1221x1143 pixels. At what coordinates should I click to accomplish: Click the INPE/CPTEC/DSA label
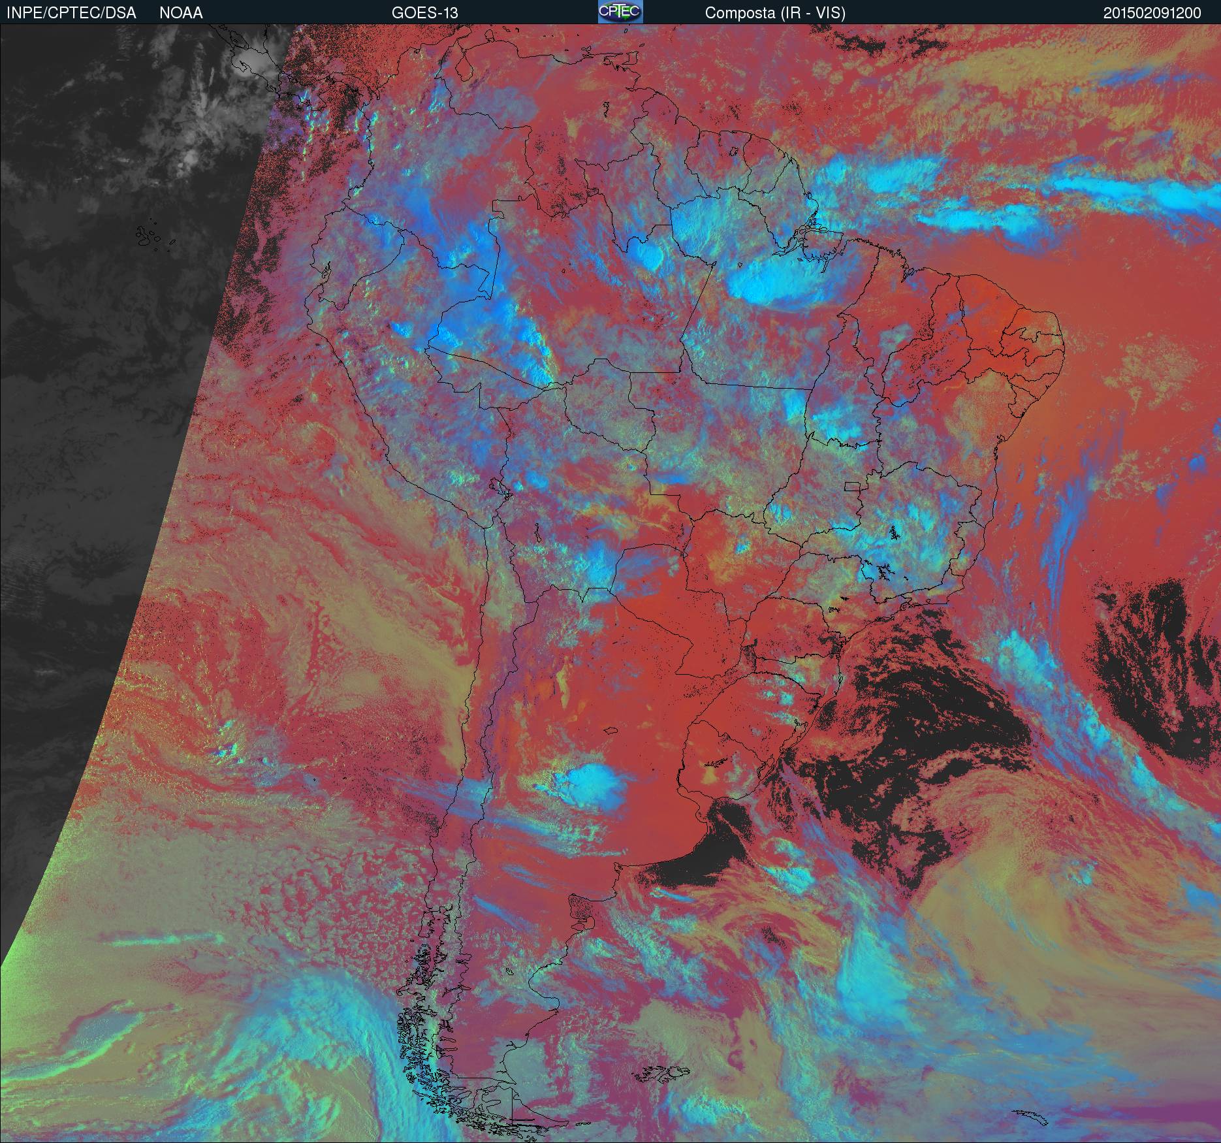pyautogui.click(x=71, y=13)
